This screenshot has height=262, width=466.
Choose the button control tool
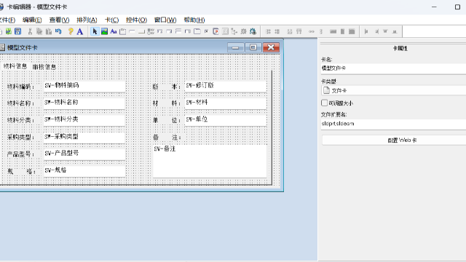pyautogui.click(x=141, y=31)
